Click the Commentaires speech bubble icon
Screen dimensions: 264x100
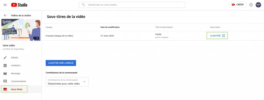tap(5, 81)
